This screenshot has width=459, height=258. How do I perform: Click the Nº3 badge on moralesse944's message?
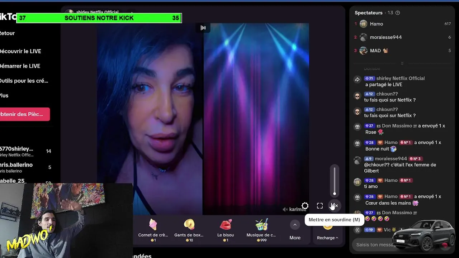(x=415, y=159)
